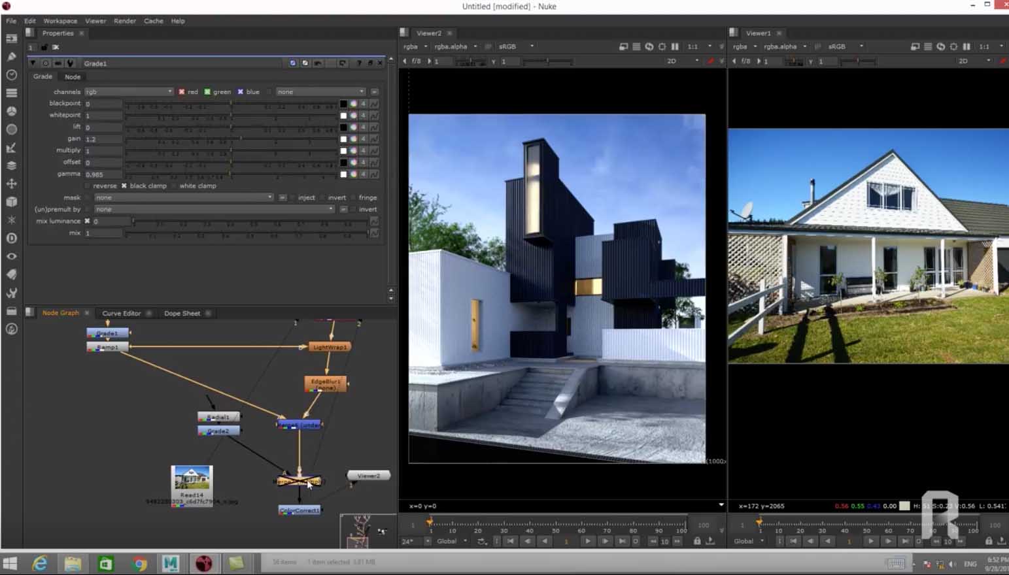Enable the white clamp checkbox
Viewport: 1009px width, 575px height.
pos(174,186)
